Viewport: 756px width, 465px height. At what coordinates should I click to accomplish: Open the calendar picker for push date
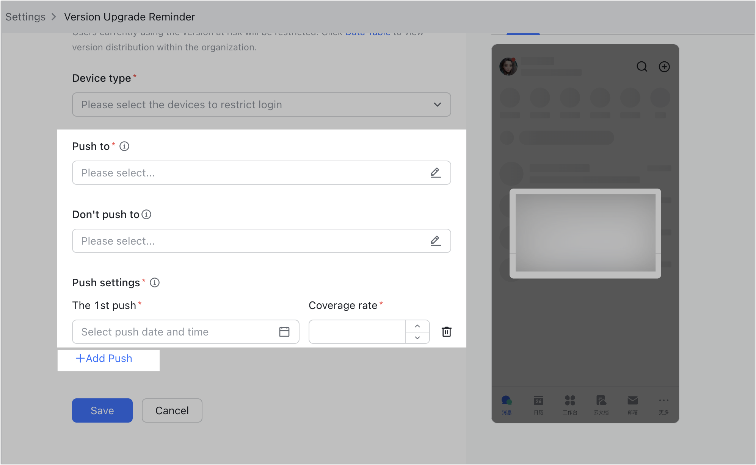(x=284, y=332)
